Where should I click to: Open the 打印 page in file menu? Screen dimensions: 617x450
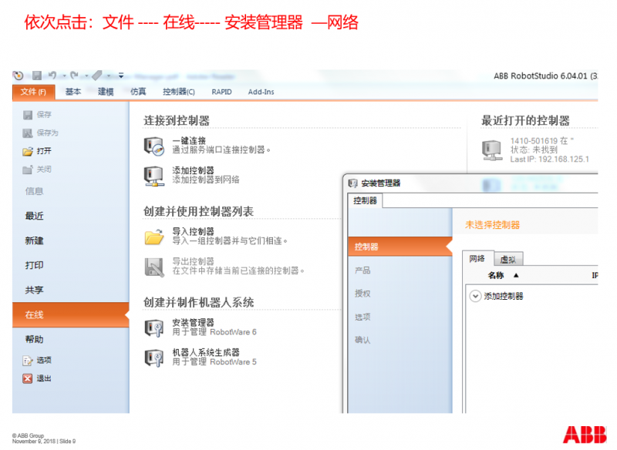tap(34, 265)
